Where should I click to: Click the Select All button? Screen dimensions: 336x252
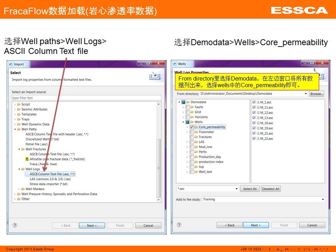click(x=250, y=189)
